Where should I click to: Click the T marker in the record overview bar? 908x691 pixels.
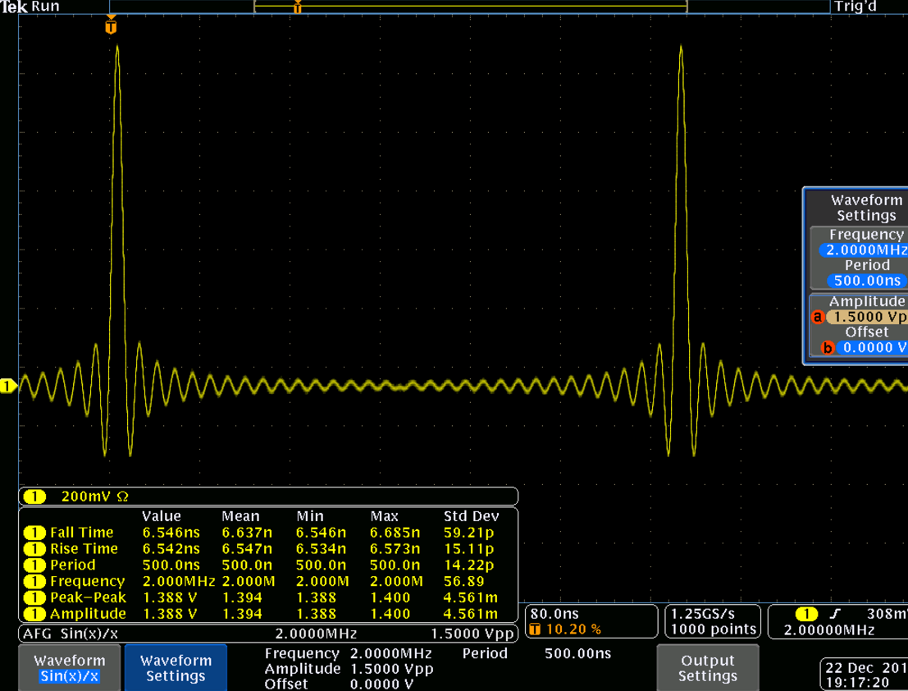point(297,7)
